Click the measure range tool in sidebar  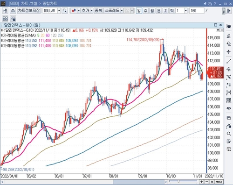tap(229, 92)
